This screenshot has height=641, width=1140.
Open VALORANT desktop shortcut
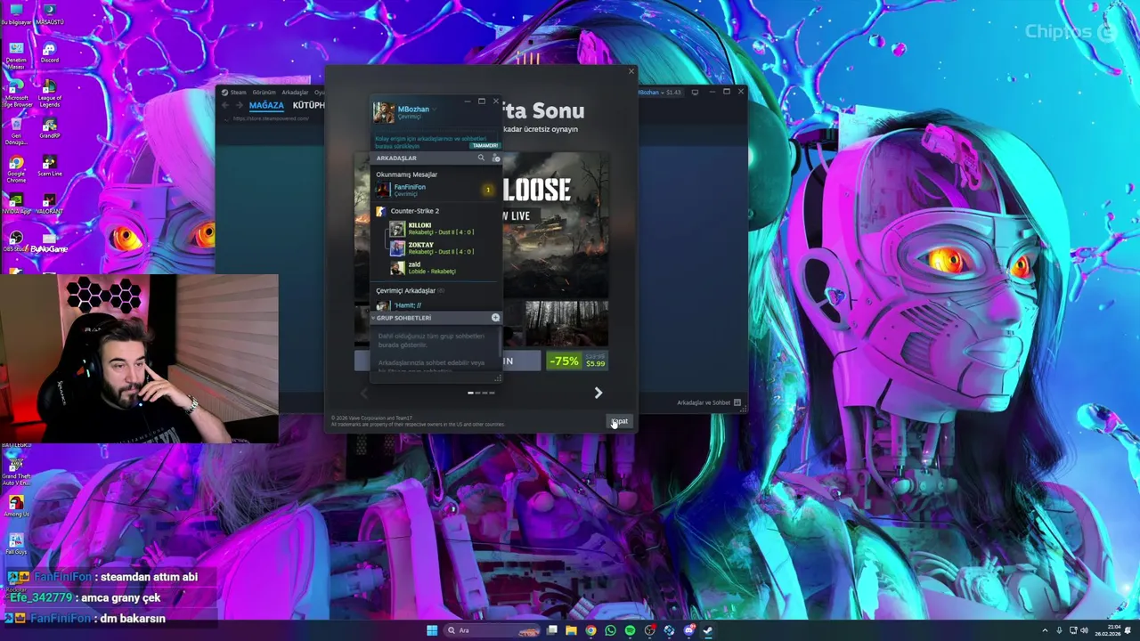49,204
